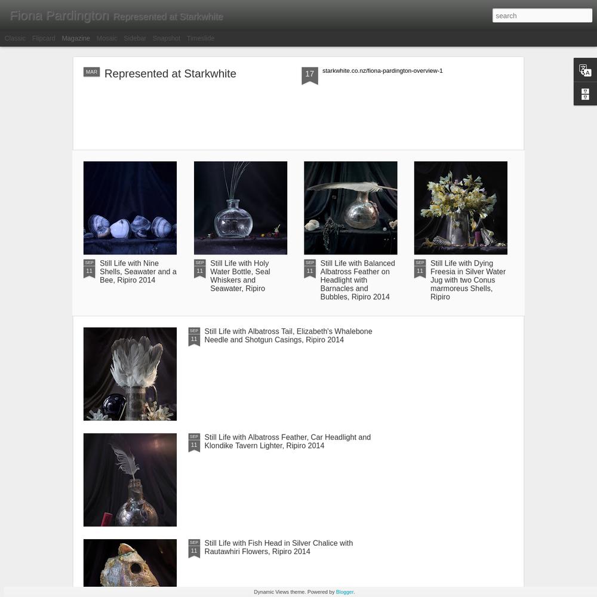Click the MAR date badge
This screenshot has height=597, width=597.
(x=91, y=72)
